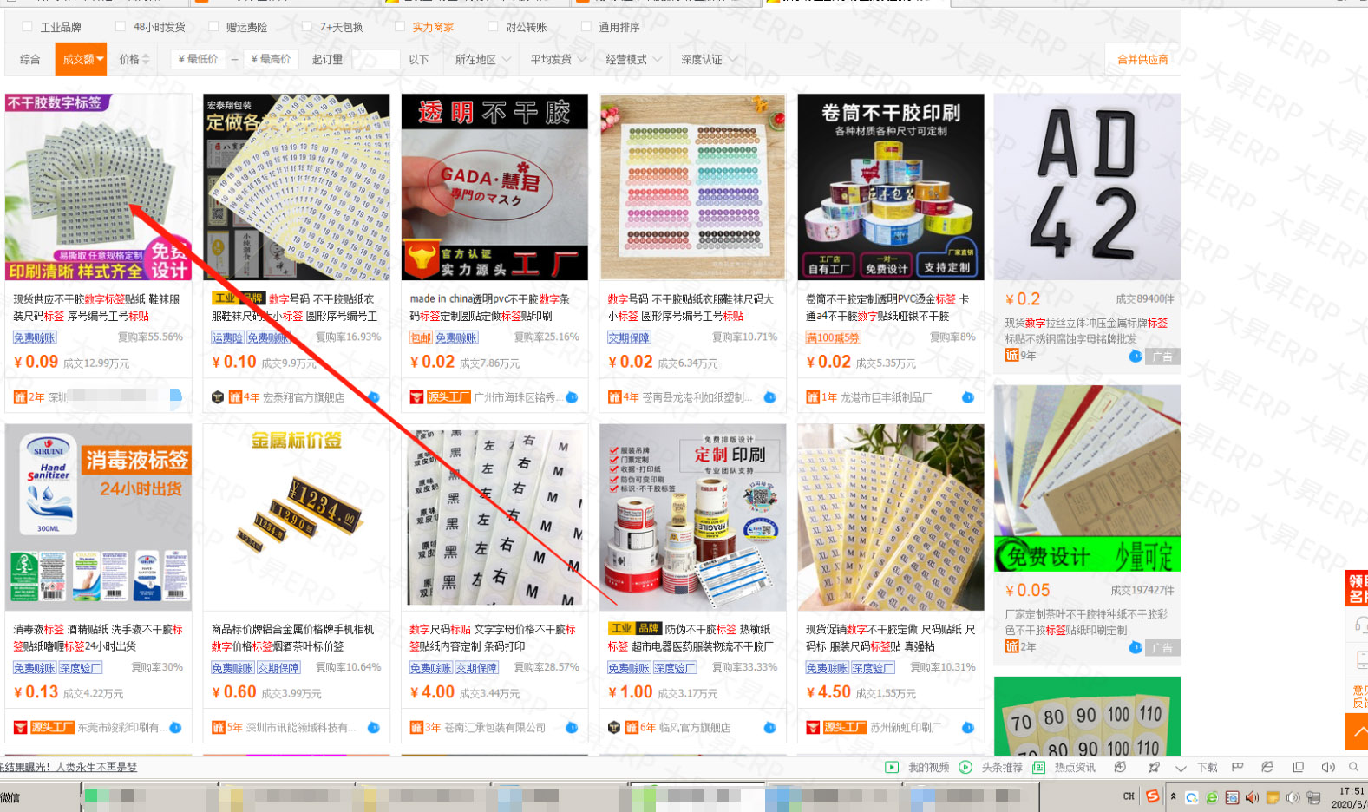Click chat icon beside 临风官方旗舰店
Screen dimensions: 1368x812
click(769, 728)
